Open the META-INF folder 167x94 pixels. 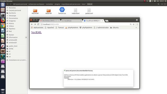[x=35, y=11]
